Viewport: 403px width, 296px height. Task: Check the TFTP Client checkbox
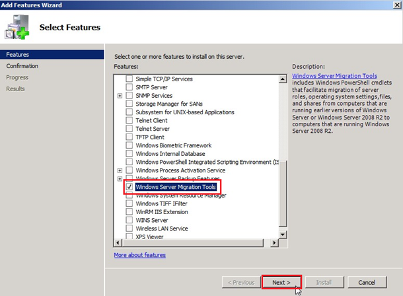[129, 137]
